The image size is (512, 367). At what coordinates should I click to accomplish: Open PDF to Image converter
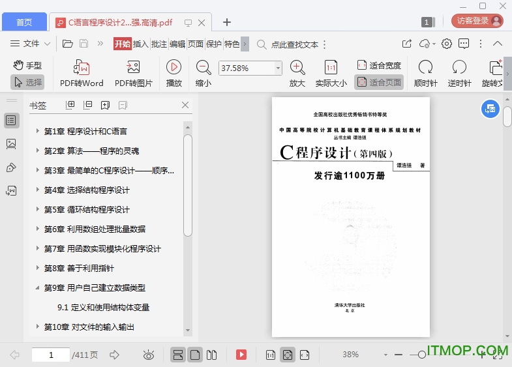coord(134,74)
